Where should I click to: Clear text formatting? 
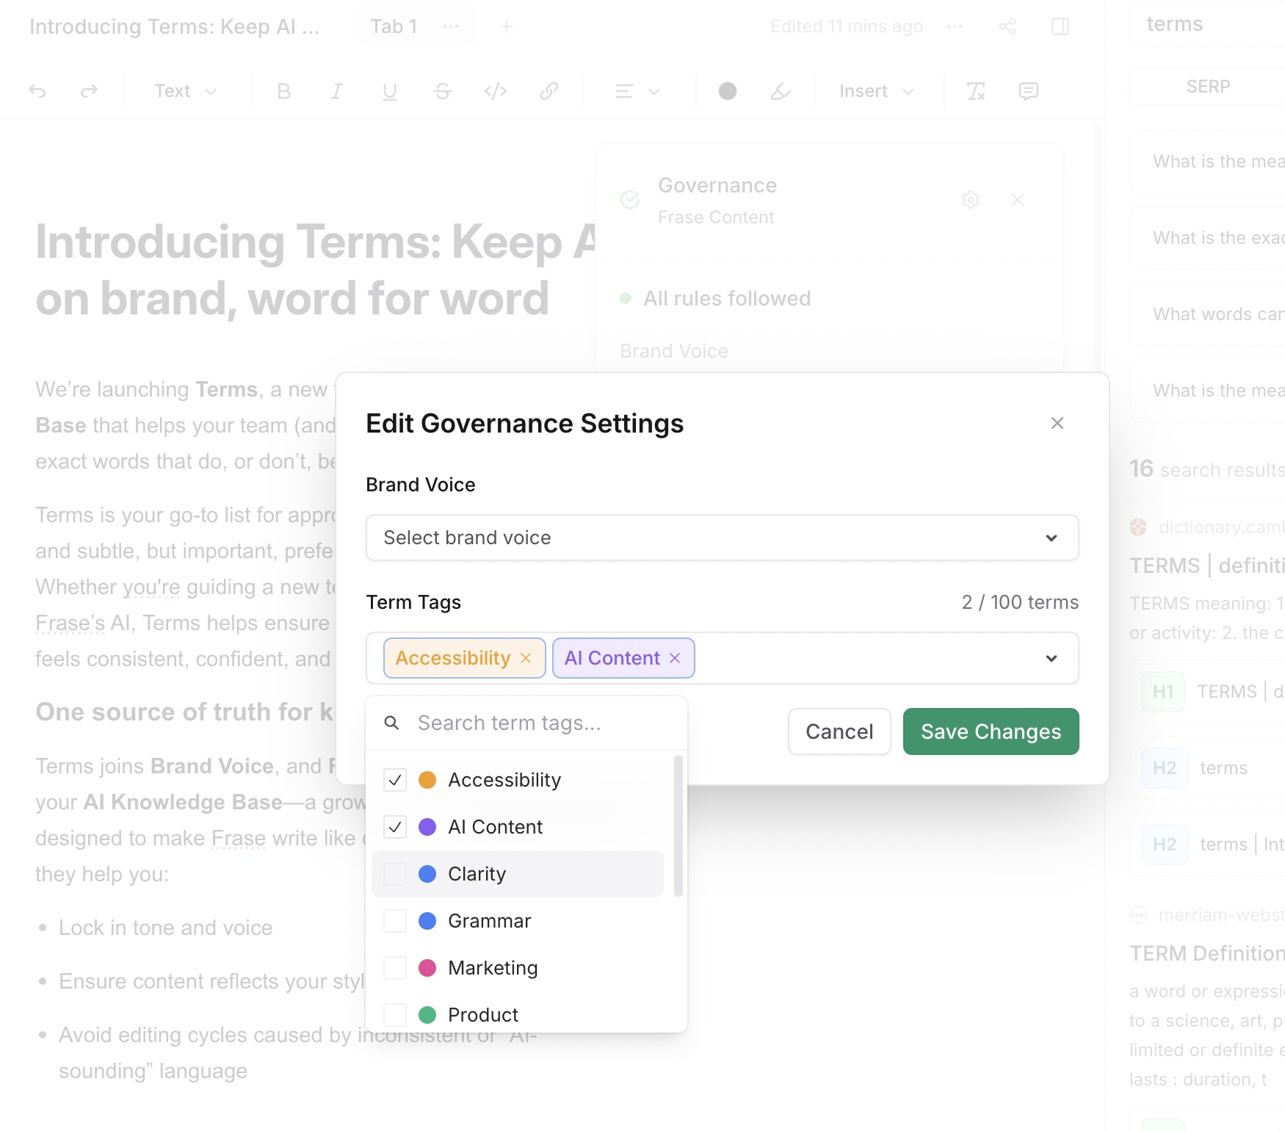[x=976, y=91]
